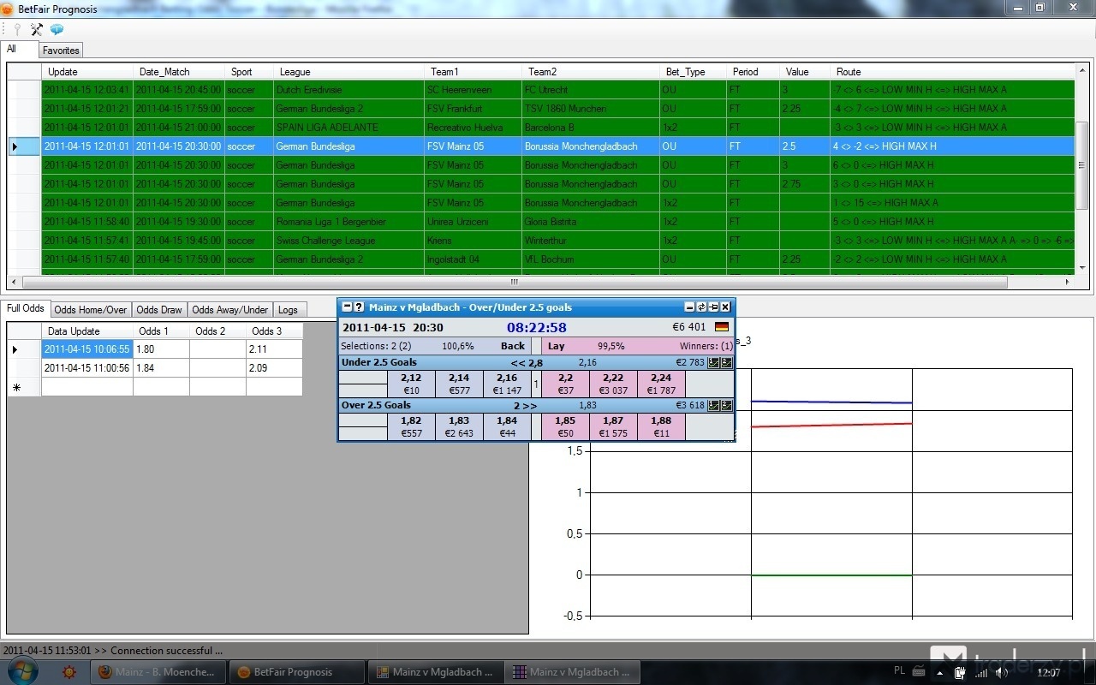This screenshot has height=685, width=1096.
Task: Click the Over 2.5 Goals selection label
Action: point(376,405)
